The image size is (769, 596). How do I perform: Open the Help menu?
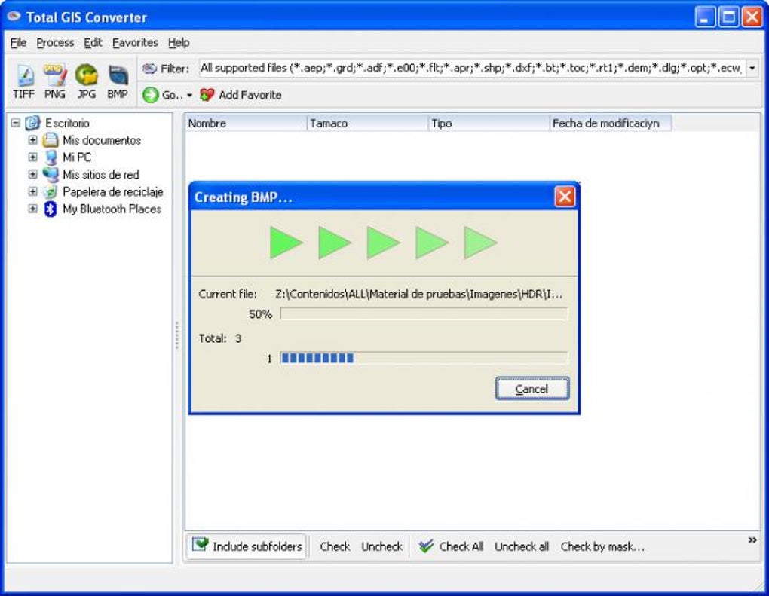[x=179, y=43]
